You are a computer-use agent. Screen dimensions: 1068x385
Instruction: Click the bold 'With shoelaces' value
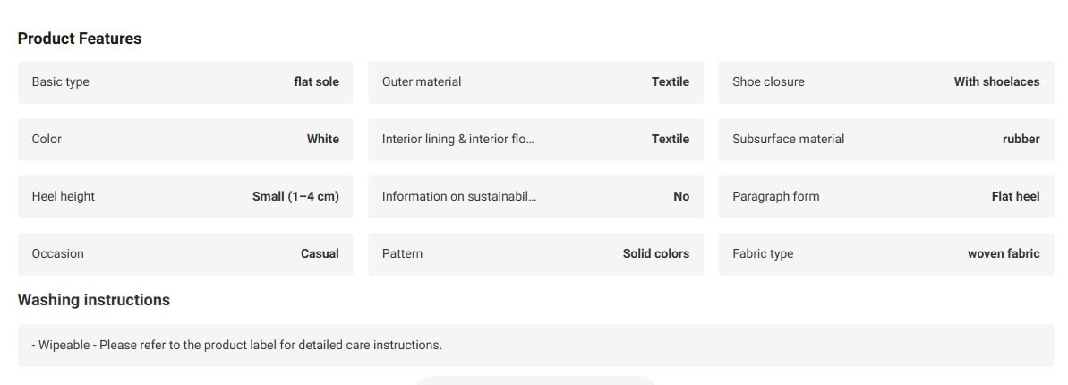(x=996, y=81)
